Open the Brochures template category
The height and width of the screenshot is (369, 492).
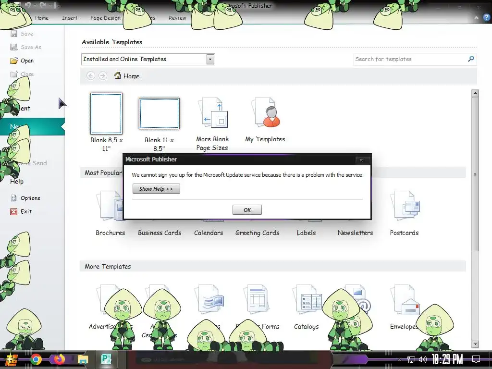[x=111, y=213]
